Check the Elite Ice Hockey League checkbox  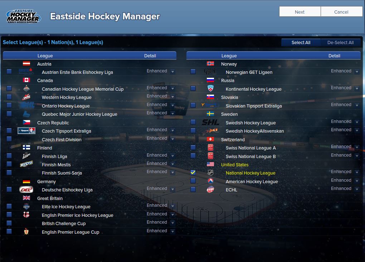pos(9,206)
